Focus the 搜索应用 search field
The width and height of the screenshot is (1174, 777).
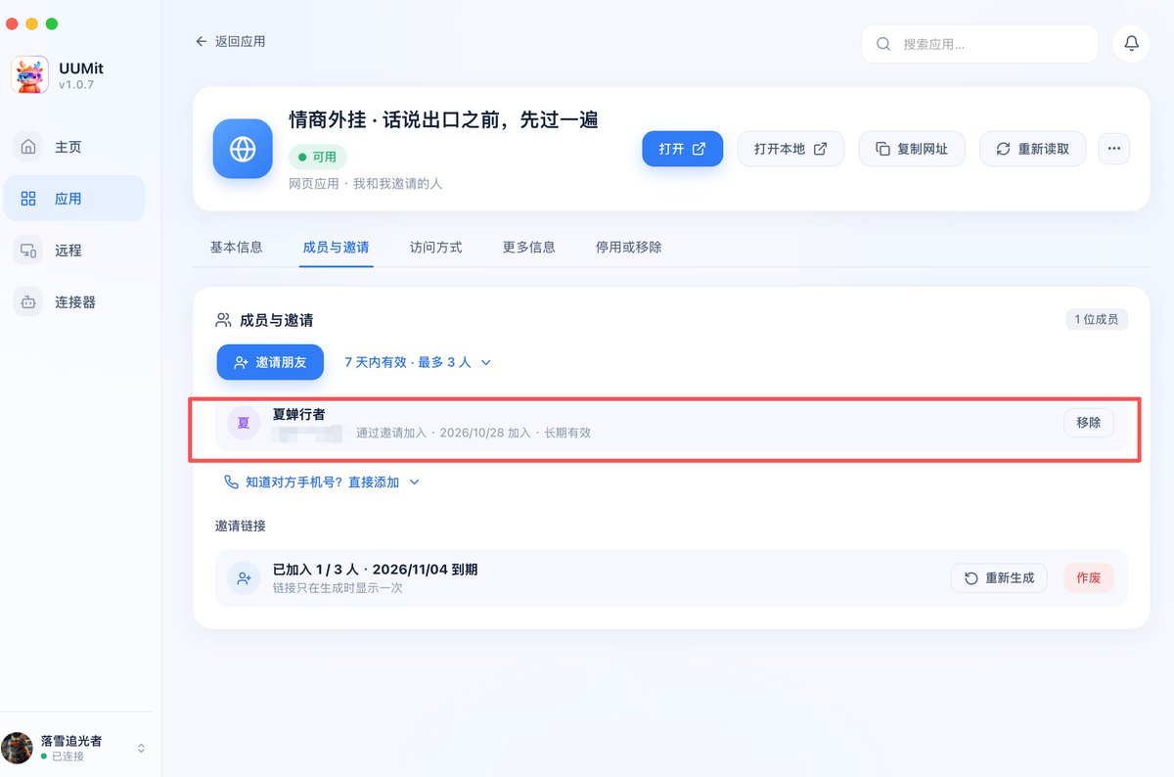click(x=979, y=44)
